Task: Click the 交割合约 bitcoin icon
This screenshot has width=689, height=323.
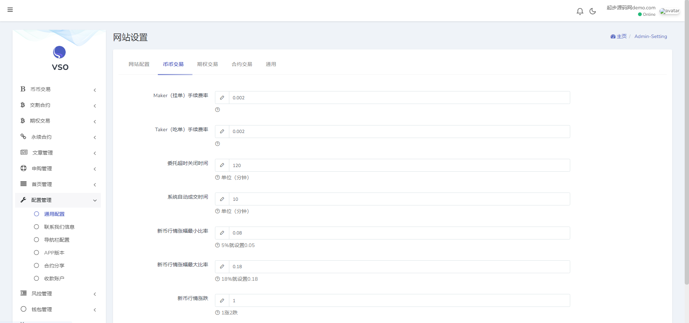Action: point(23,105)
